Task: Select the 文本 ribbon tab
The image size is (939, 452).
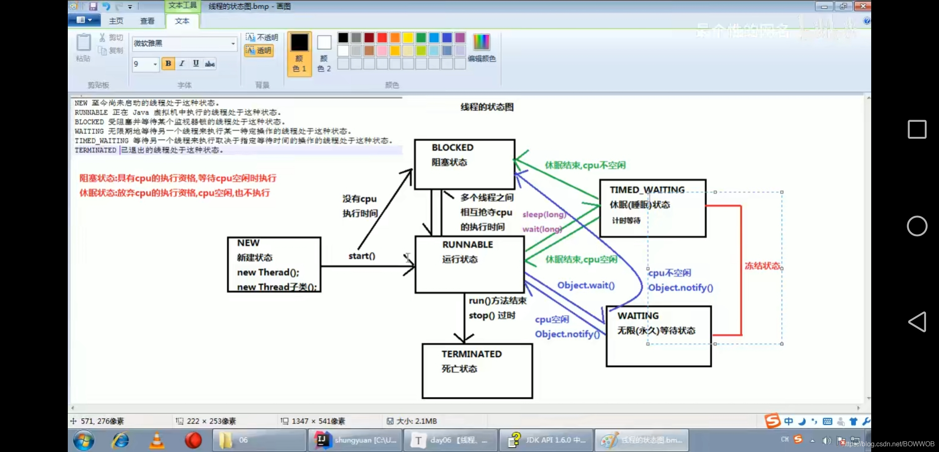Action: pos(182,21)
